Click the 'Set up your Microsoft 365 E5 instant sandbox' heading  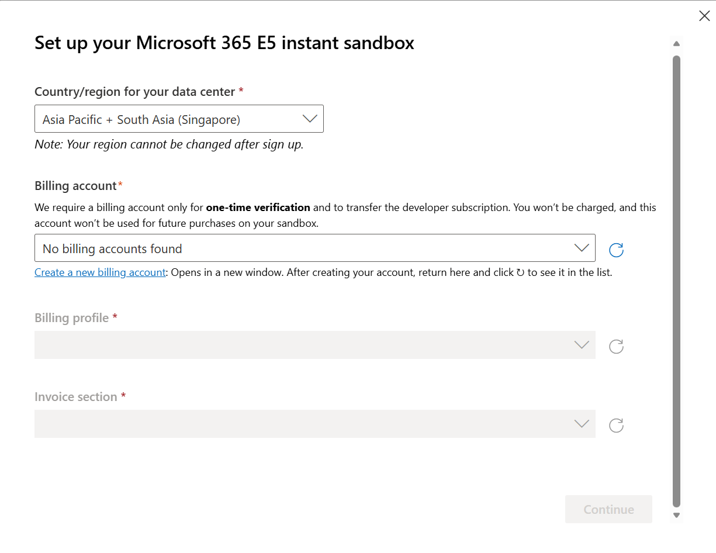pyautogui.click(x=224, y=43)
